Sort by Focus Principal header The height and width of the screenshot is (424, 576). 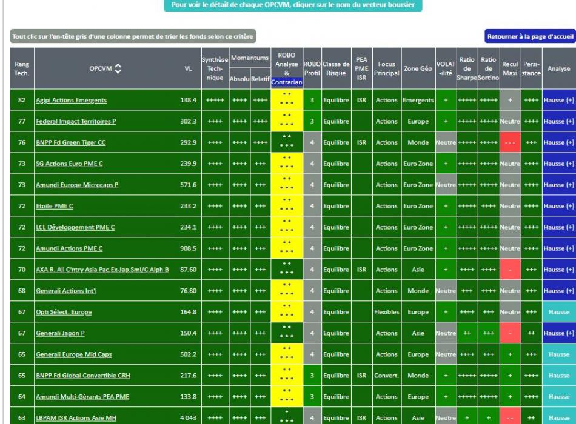click(x=386, y=68)
